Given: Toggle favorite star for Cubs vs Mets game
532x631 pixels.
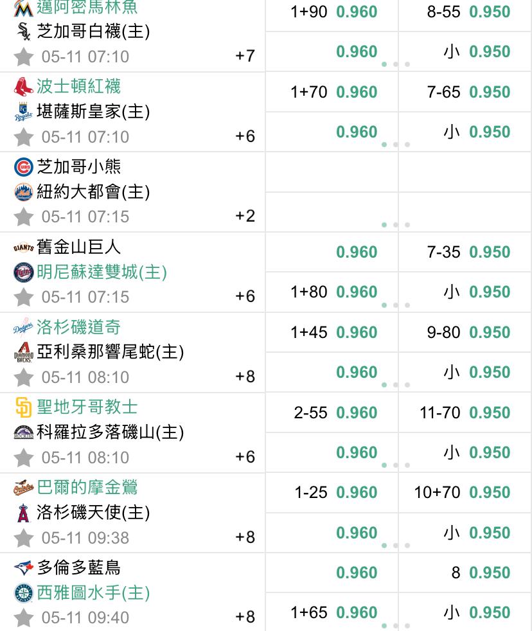Looking at the screenshot, I should coord(23,217).
